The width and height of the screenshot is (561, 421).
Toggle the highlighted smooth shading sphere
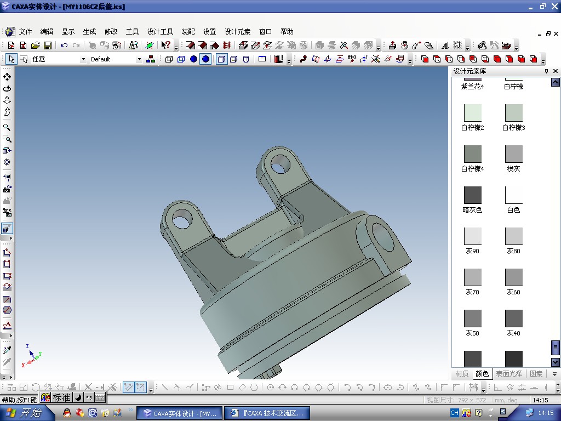[205, 59]
